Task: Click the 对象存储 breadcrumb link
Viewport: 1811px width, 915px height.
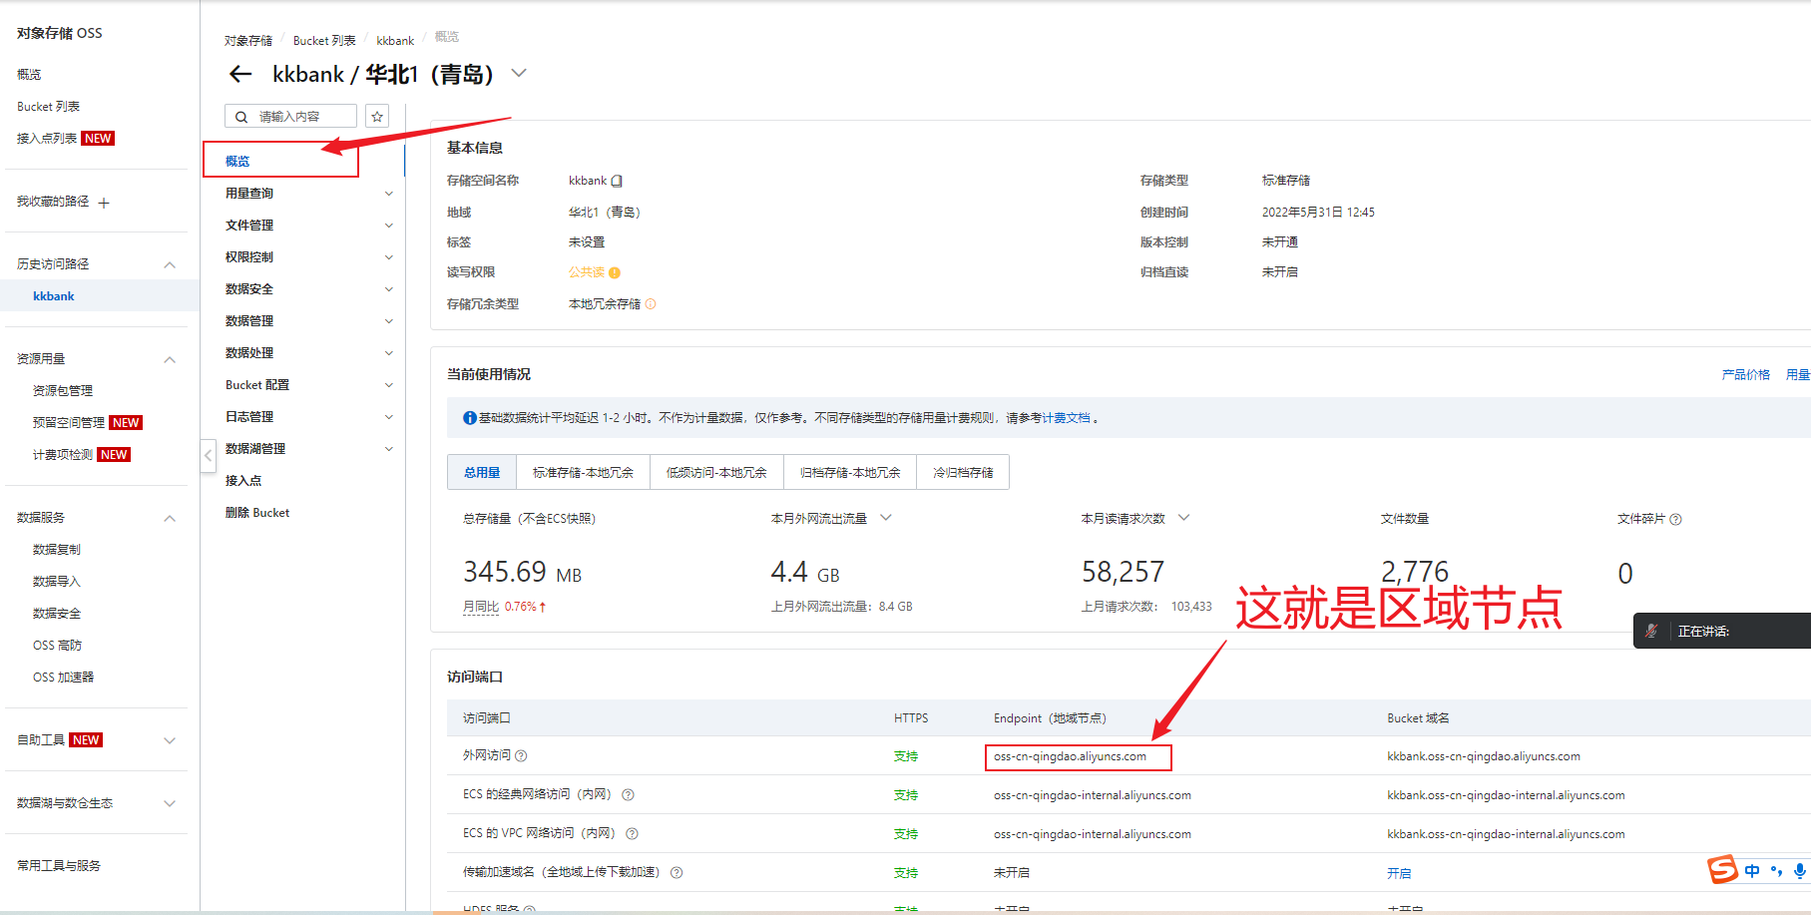Action: pos(248,41)
